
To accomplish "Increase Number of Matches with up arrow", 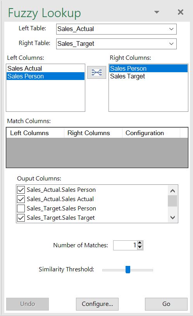I will 140,243.
